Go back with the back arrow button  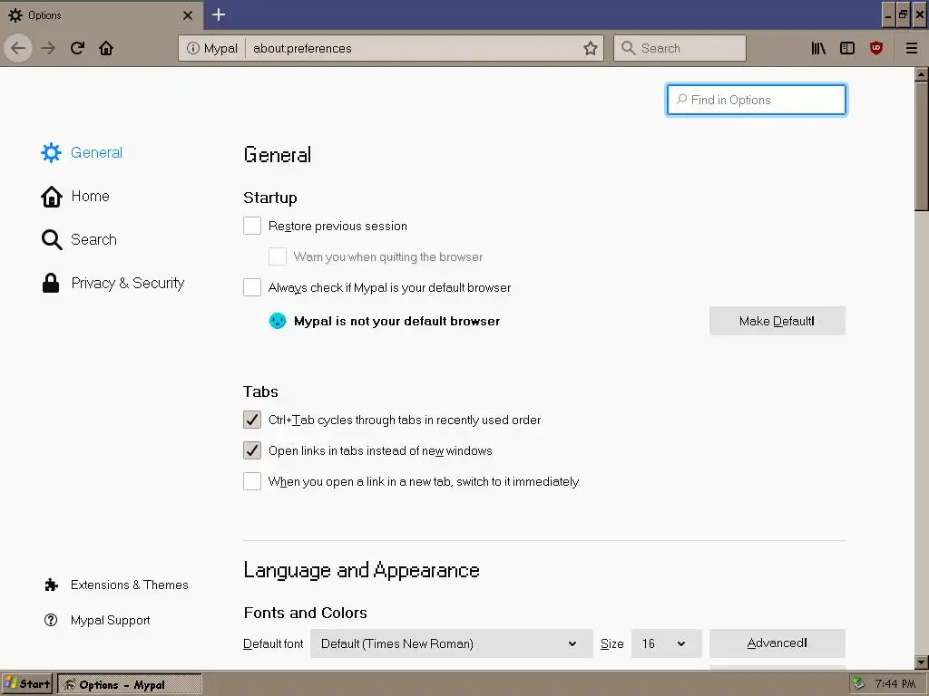tap(18, 48)
